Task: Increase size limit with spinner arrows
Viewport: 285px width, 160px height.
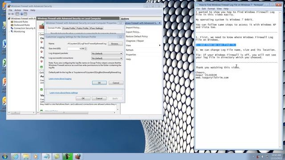Action: [85, 48]
